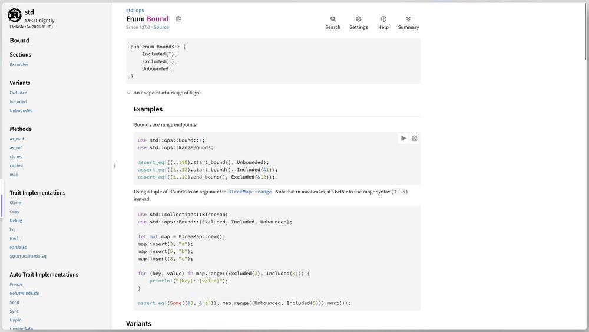Jump to the Examples section link

click(x=19, y=65)
